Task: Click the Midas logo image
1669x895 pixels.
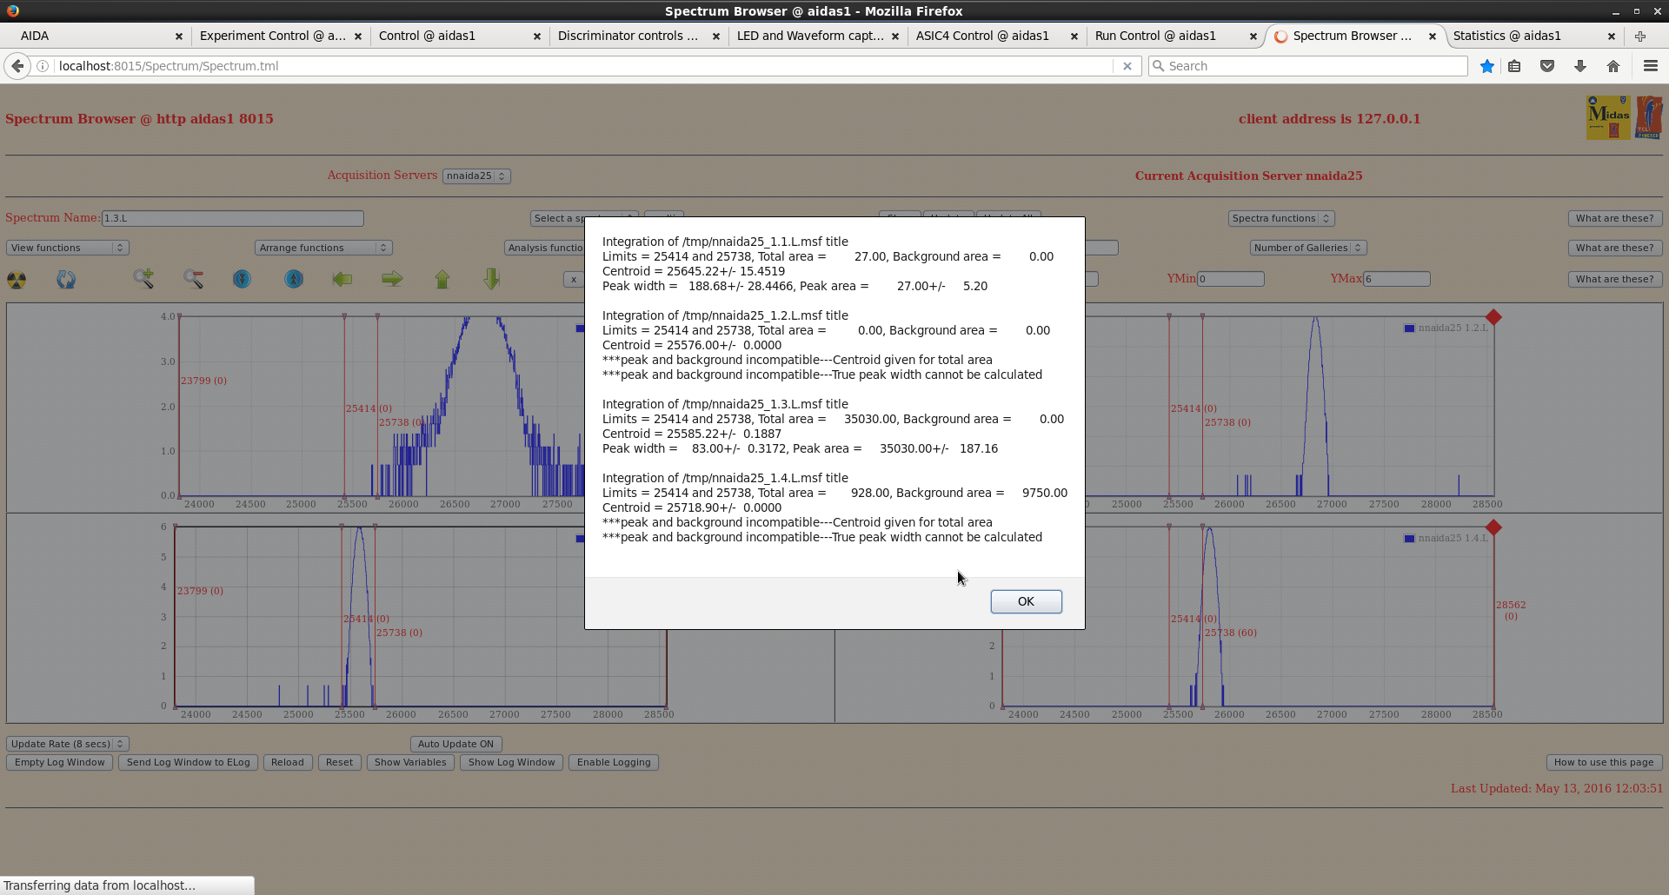Action: pyautogui.click(x=1609, y=118)
